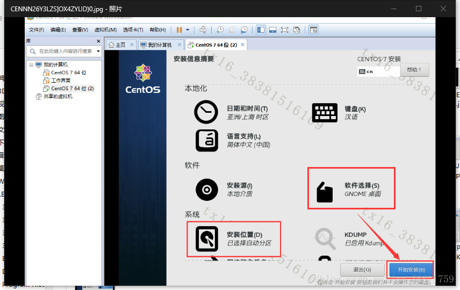Open KDUMP magnifier icon
The height and width of the screenshot is (290, 460).
tap(325, 238)
